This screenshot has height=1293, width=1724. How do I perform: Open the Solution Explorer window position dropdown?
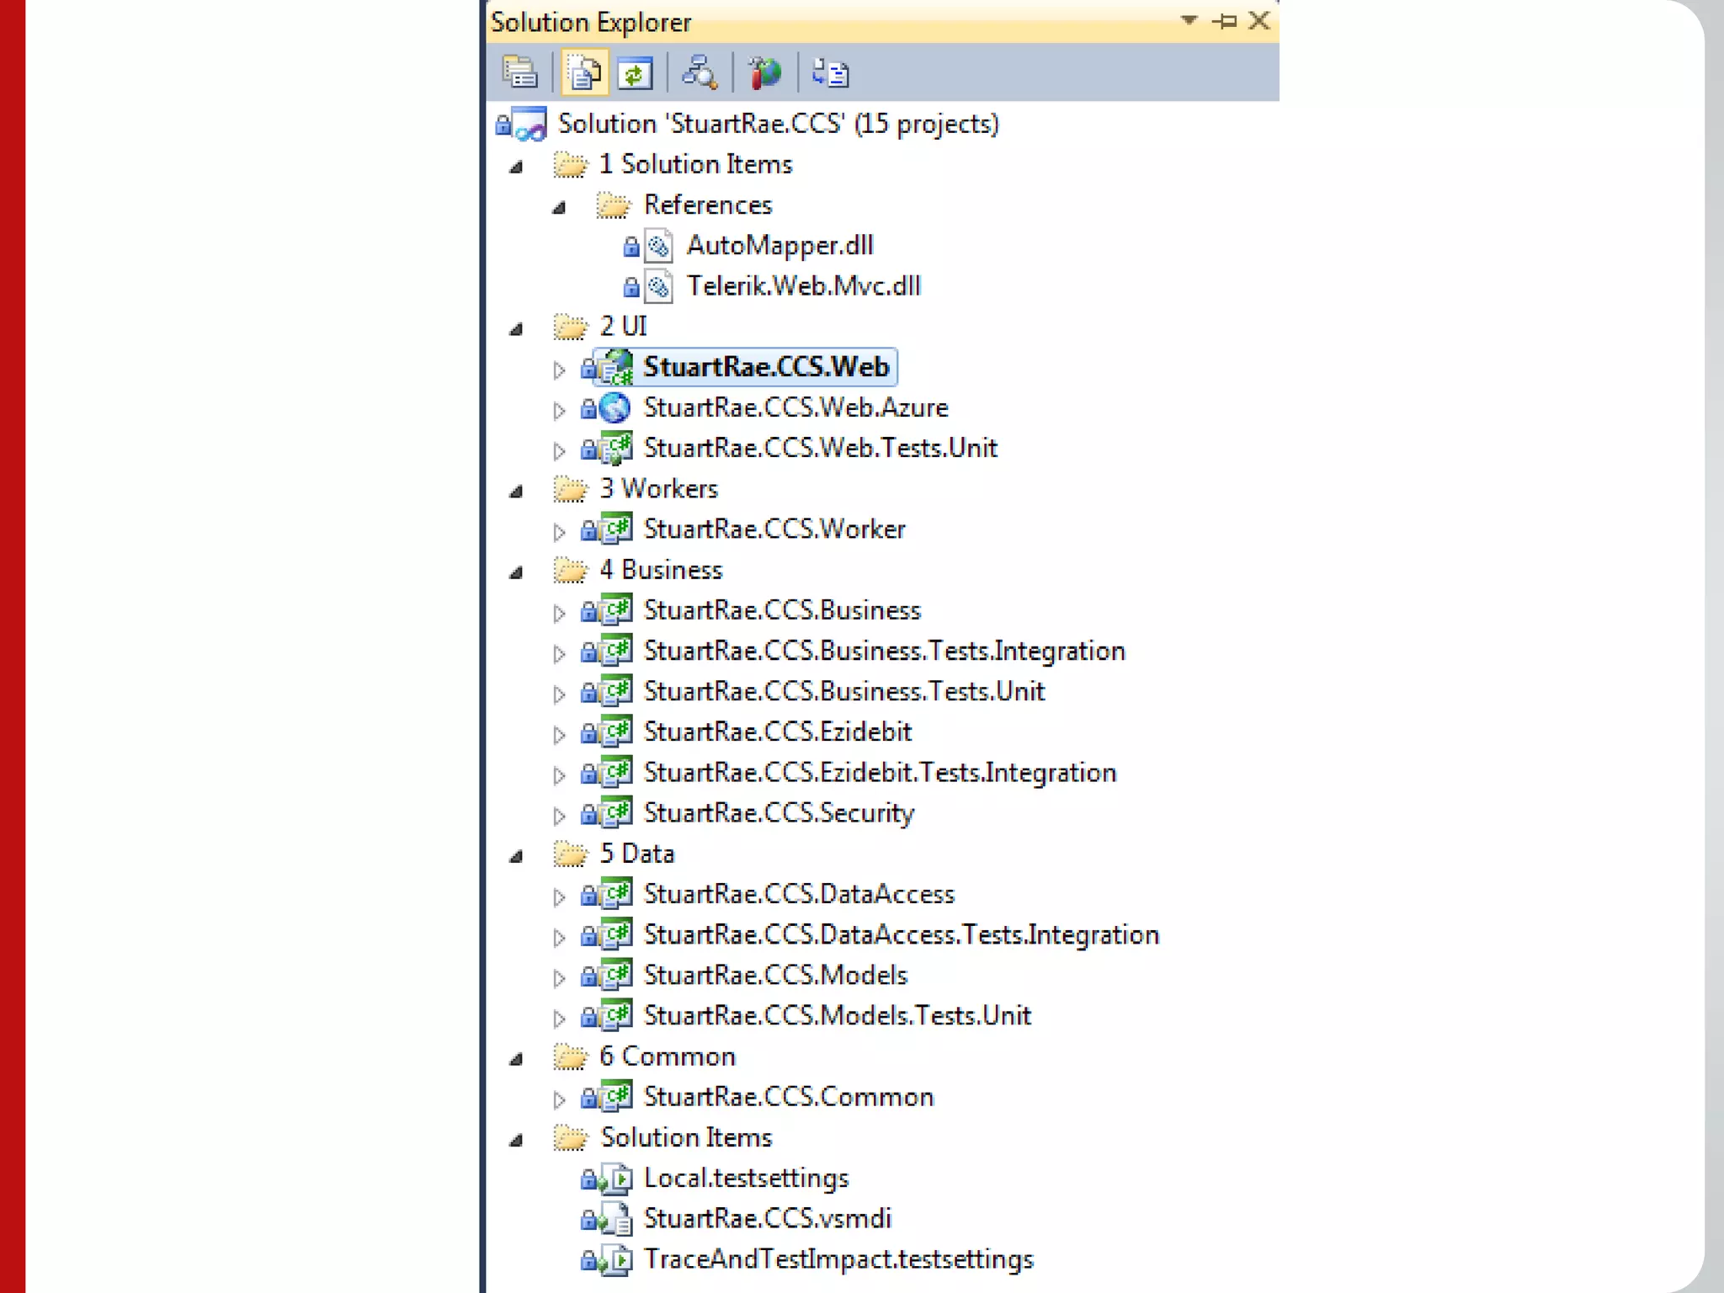[x=1189, y=20]
